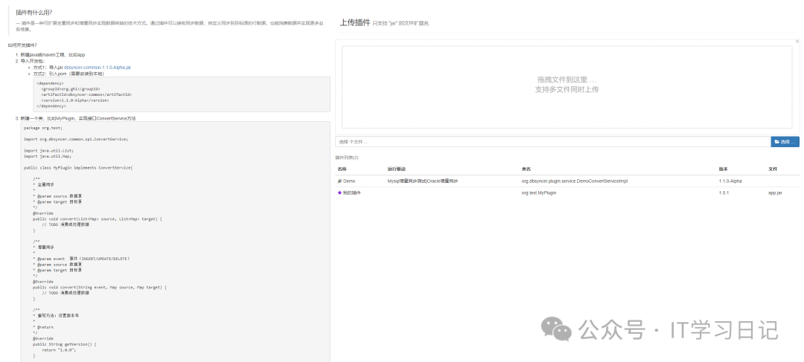The width and height of the screenshot is (804, 362).
Task: Click the 版本 column header
Action: click(x=723, y=169)
